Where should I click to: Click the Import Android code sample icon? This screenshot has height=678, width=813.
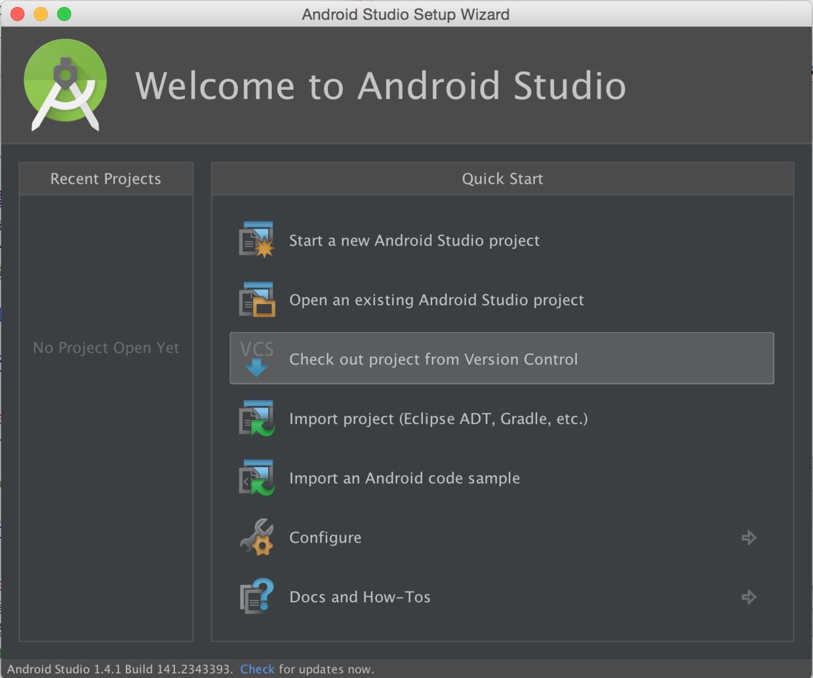point(256,478)
